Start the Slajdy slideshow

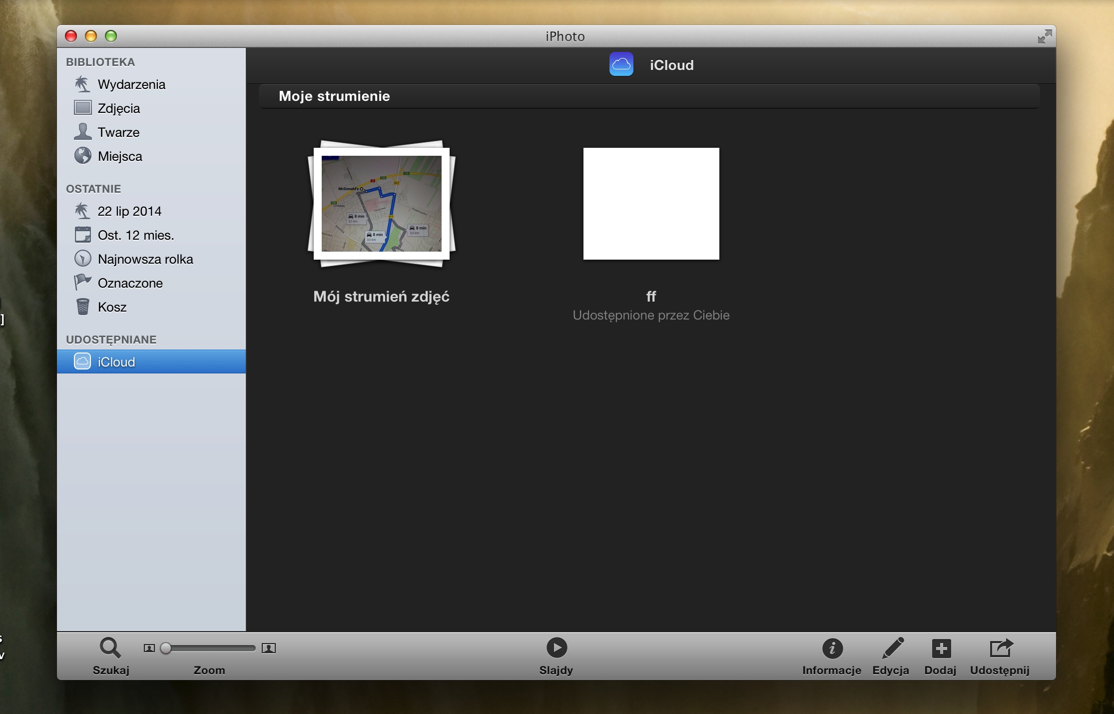(557, 648)
